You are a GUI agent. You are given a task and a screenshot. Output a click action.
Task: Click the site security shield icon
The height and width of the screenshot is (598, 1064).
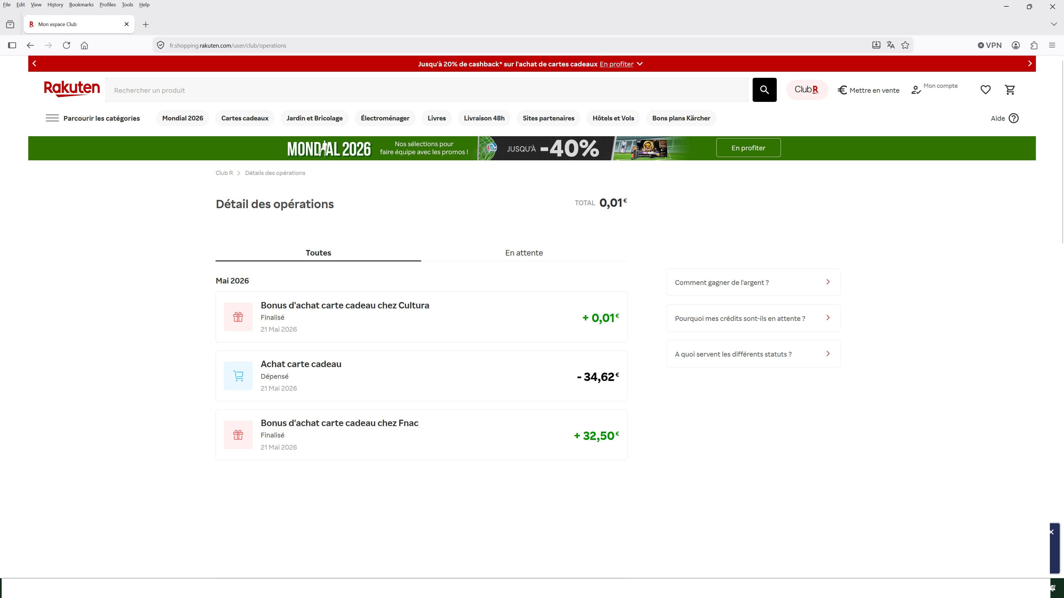(161, 45)
